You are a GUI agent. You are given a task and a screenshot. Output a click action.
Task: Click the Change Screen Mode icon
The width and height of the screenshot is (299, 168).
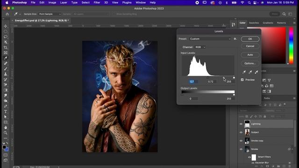click(x=6, y=160)
